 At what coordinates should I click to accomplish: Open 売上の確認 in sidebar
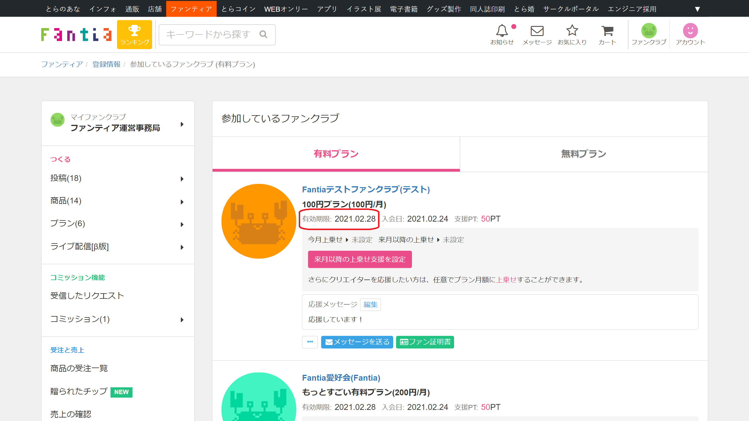click(x=71, y=414)
